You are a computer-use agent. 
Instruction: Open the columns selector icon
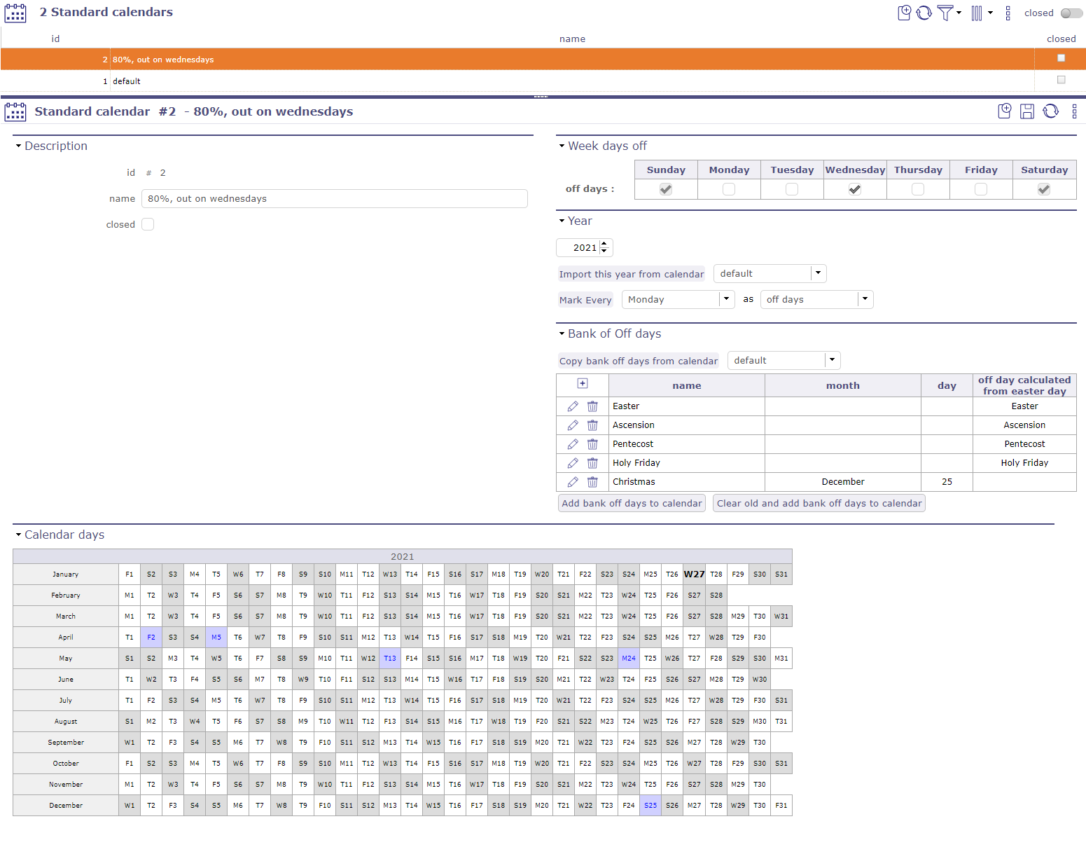(x=977, y=13)
